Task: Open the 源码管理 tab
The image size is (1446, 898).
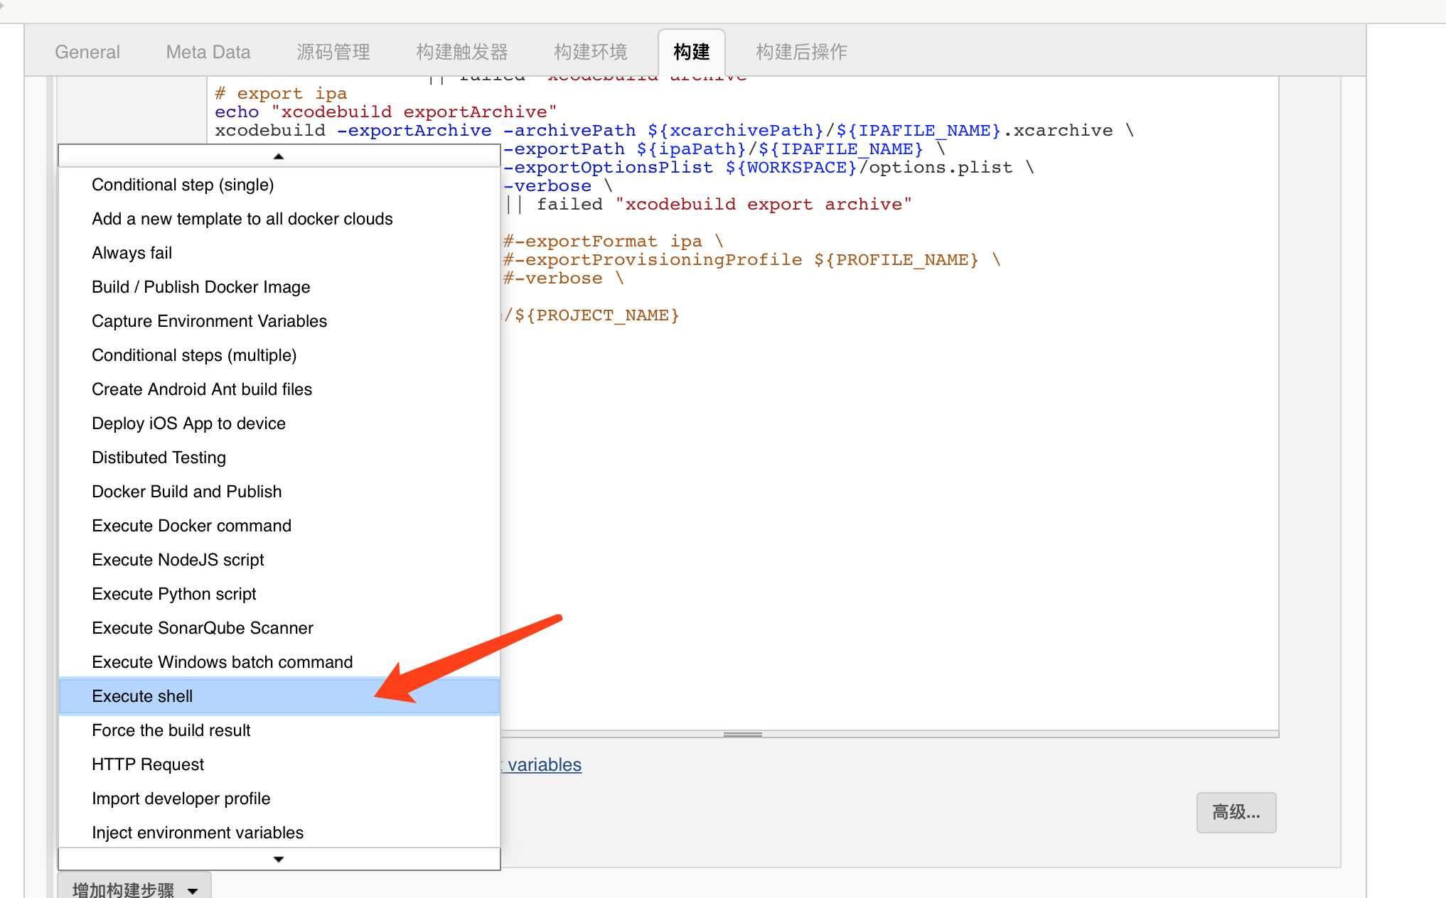Action: point(333,52)
